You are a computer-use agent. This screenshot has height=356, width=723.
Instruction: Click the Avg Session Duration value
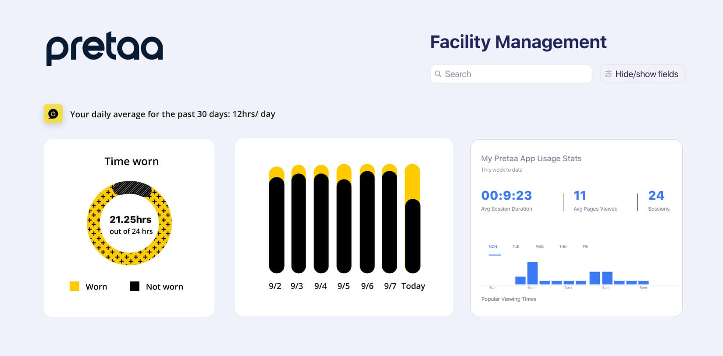click(506, 195)
